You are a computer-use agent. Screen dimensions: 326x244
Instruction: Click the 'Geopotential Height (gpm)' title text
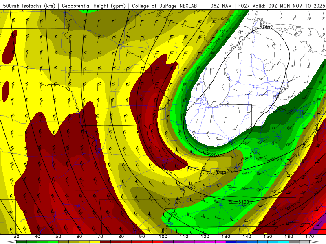[x=94, y=6]
